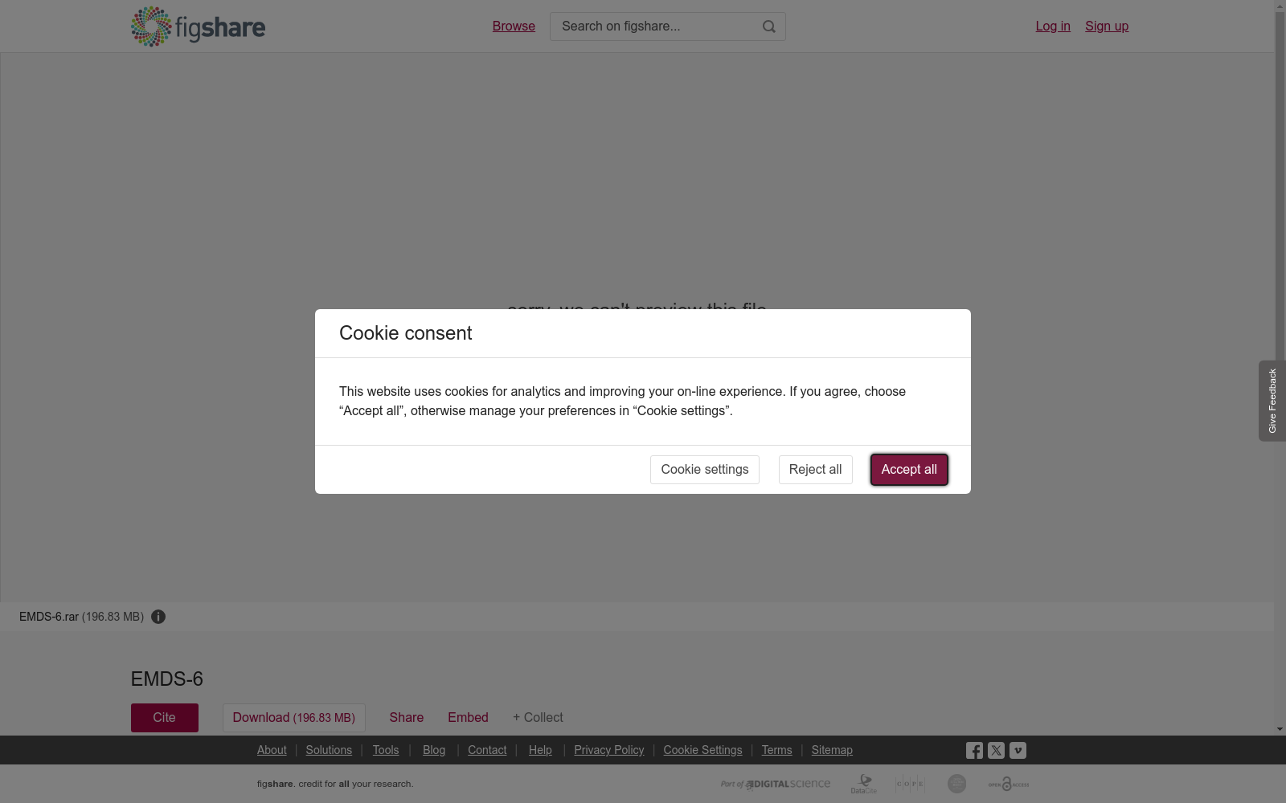Open the Privacy Policy footer link
The height and width of the screenshot is (803, 1286).
tap(609, 750)
